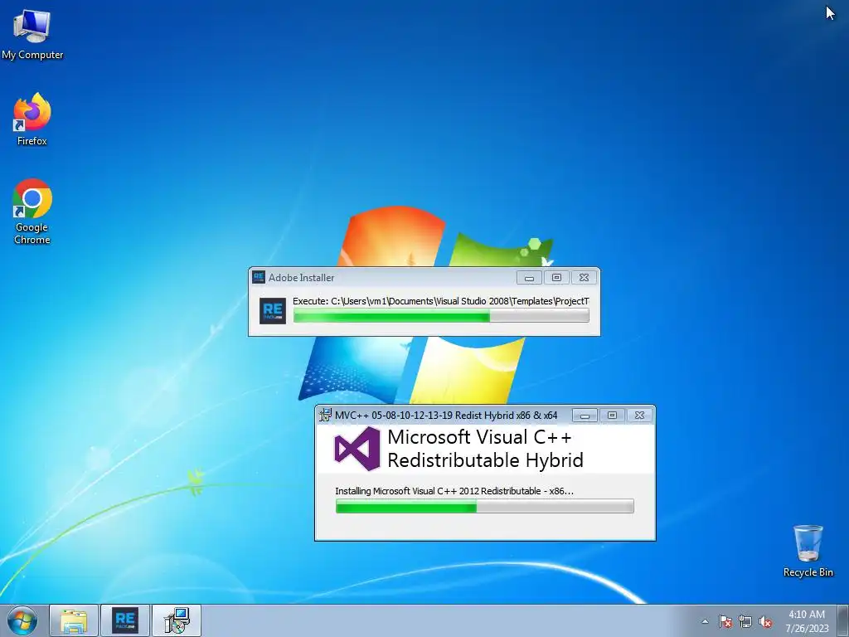Click the Adobe Installer title bar icon

(x=259, y=277)
